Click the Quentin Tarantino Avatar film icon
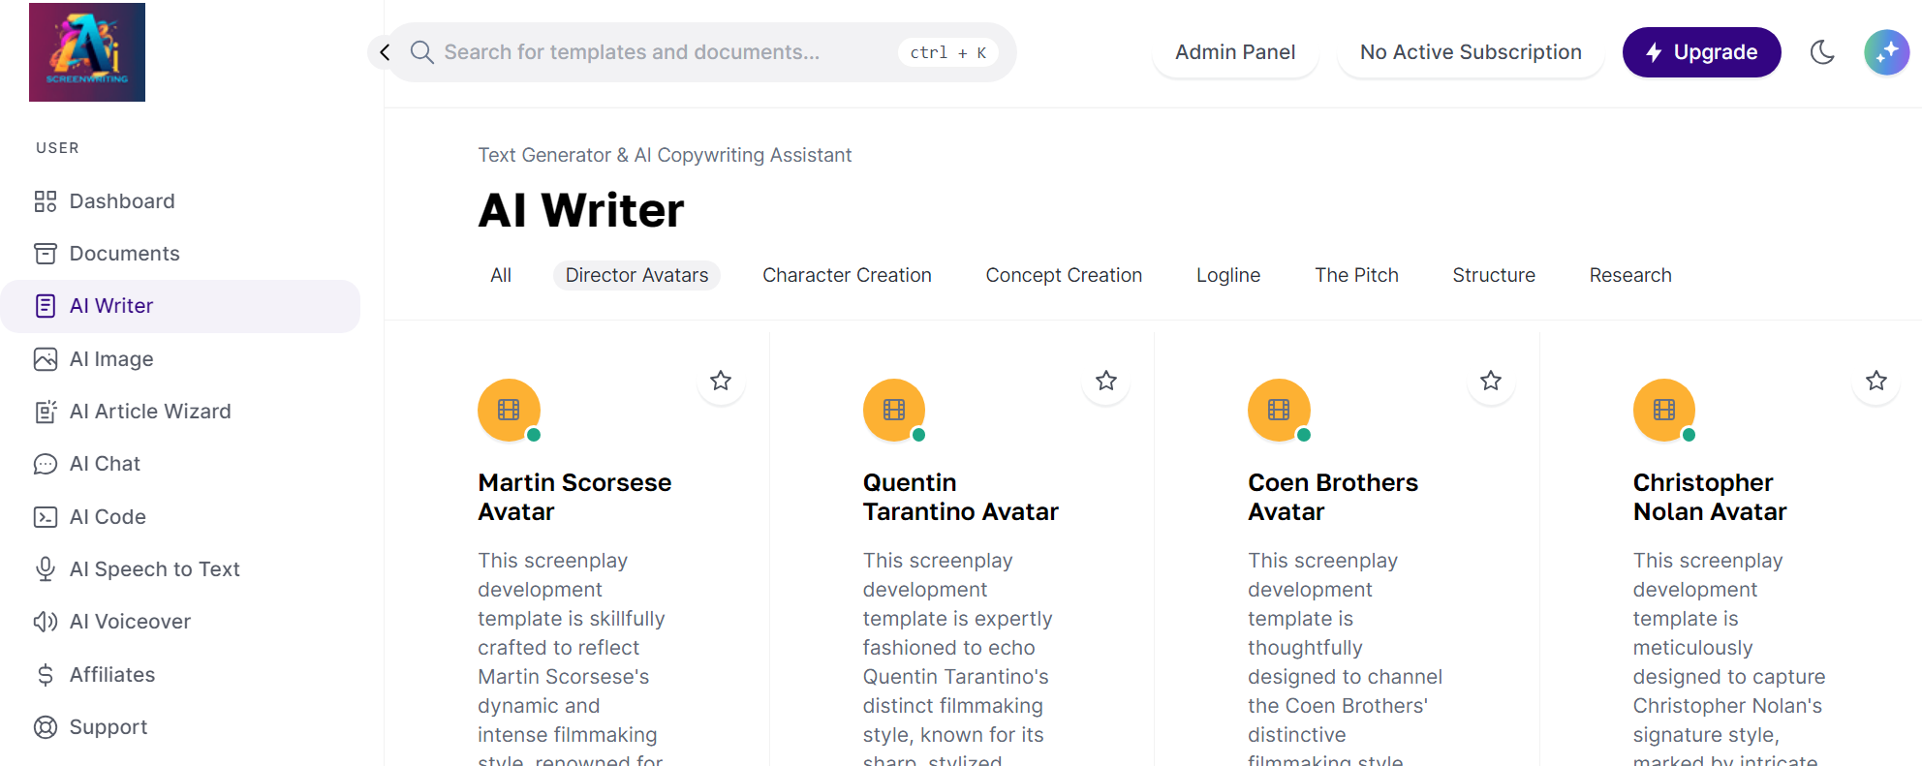1922x766 pixels. (x=894, y=410)
